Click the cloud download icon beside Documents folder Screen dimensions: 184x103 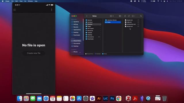click(99, 37)
